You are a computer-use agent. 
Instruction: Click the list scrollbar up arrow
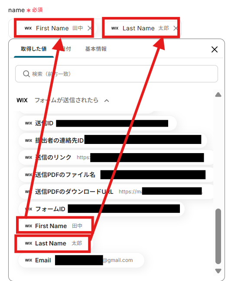(218, 95)
